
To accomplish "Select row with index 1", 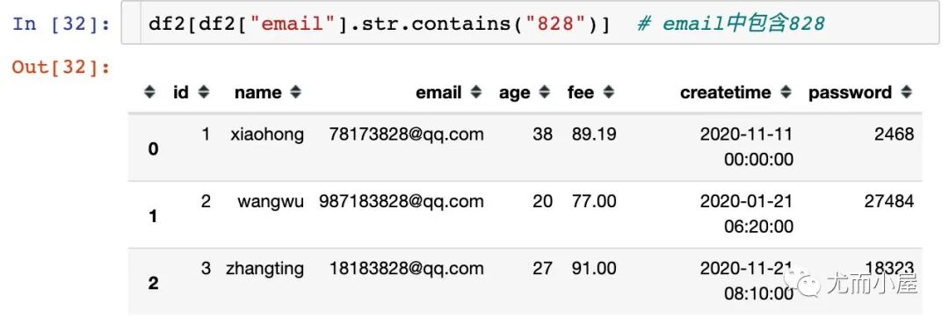I will (x=525, y=214).
